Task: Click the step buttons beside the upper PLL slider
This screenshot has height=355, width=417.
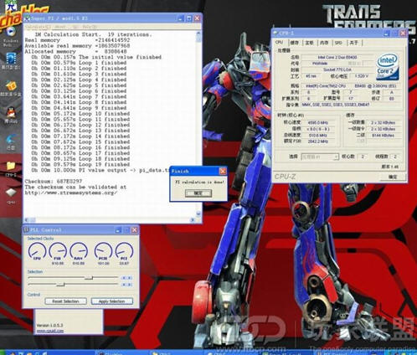Action: click(x=126, y=278)
